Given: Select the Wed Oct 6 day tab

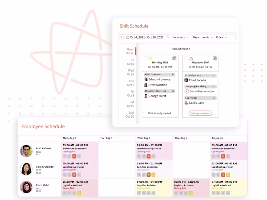Looking at the screenshot, I should pyautogui.click(x=130, y=72).
